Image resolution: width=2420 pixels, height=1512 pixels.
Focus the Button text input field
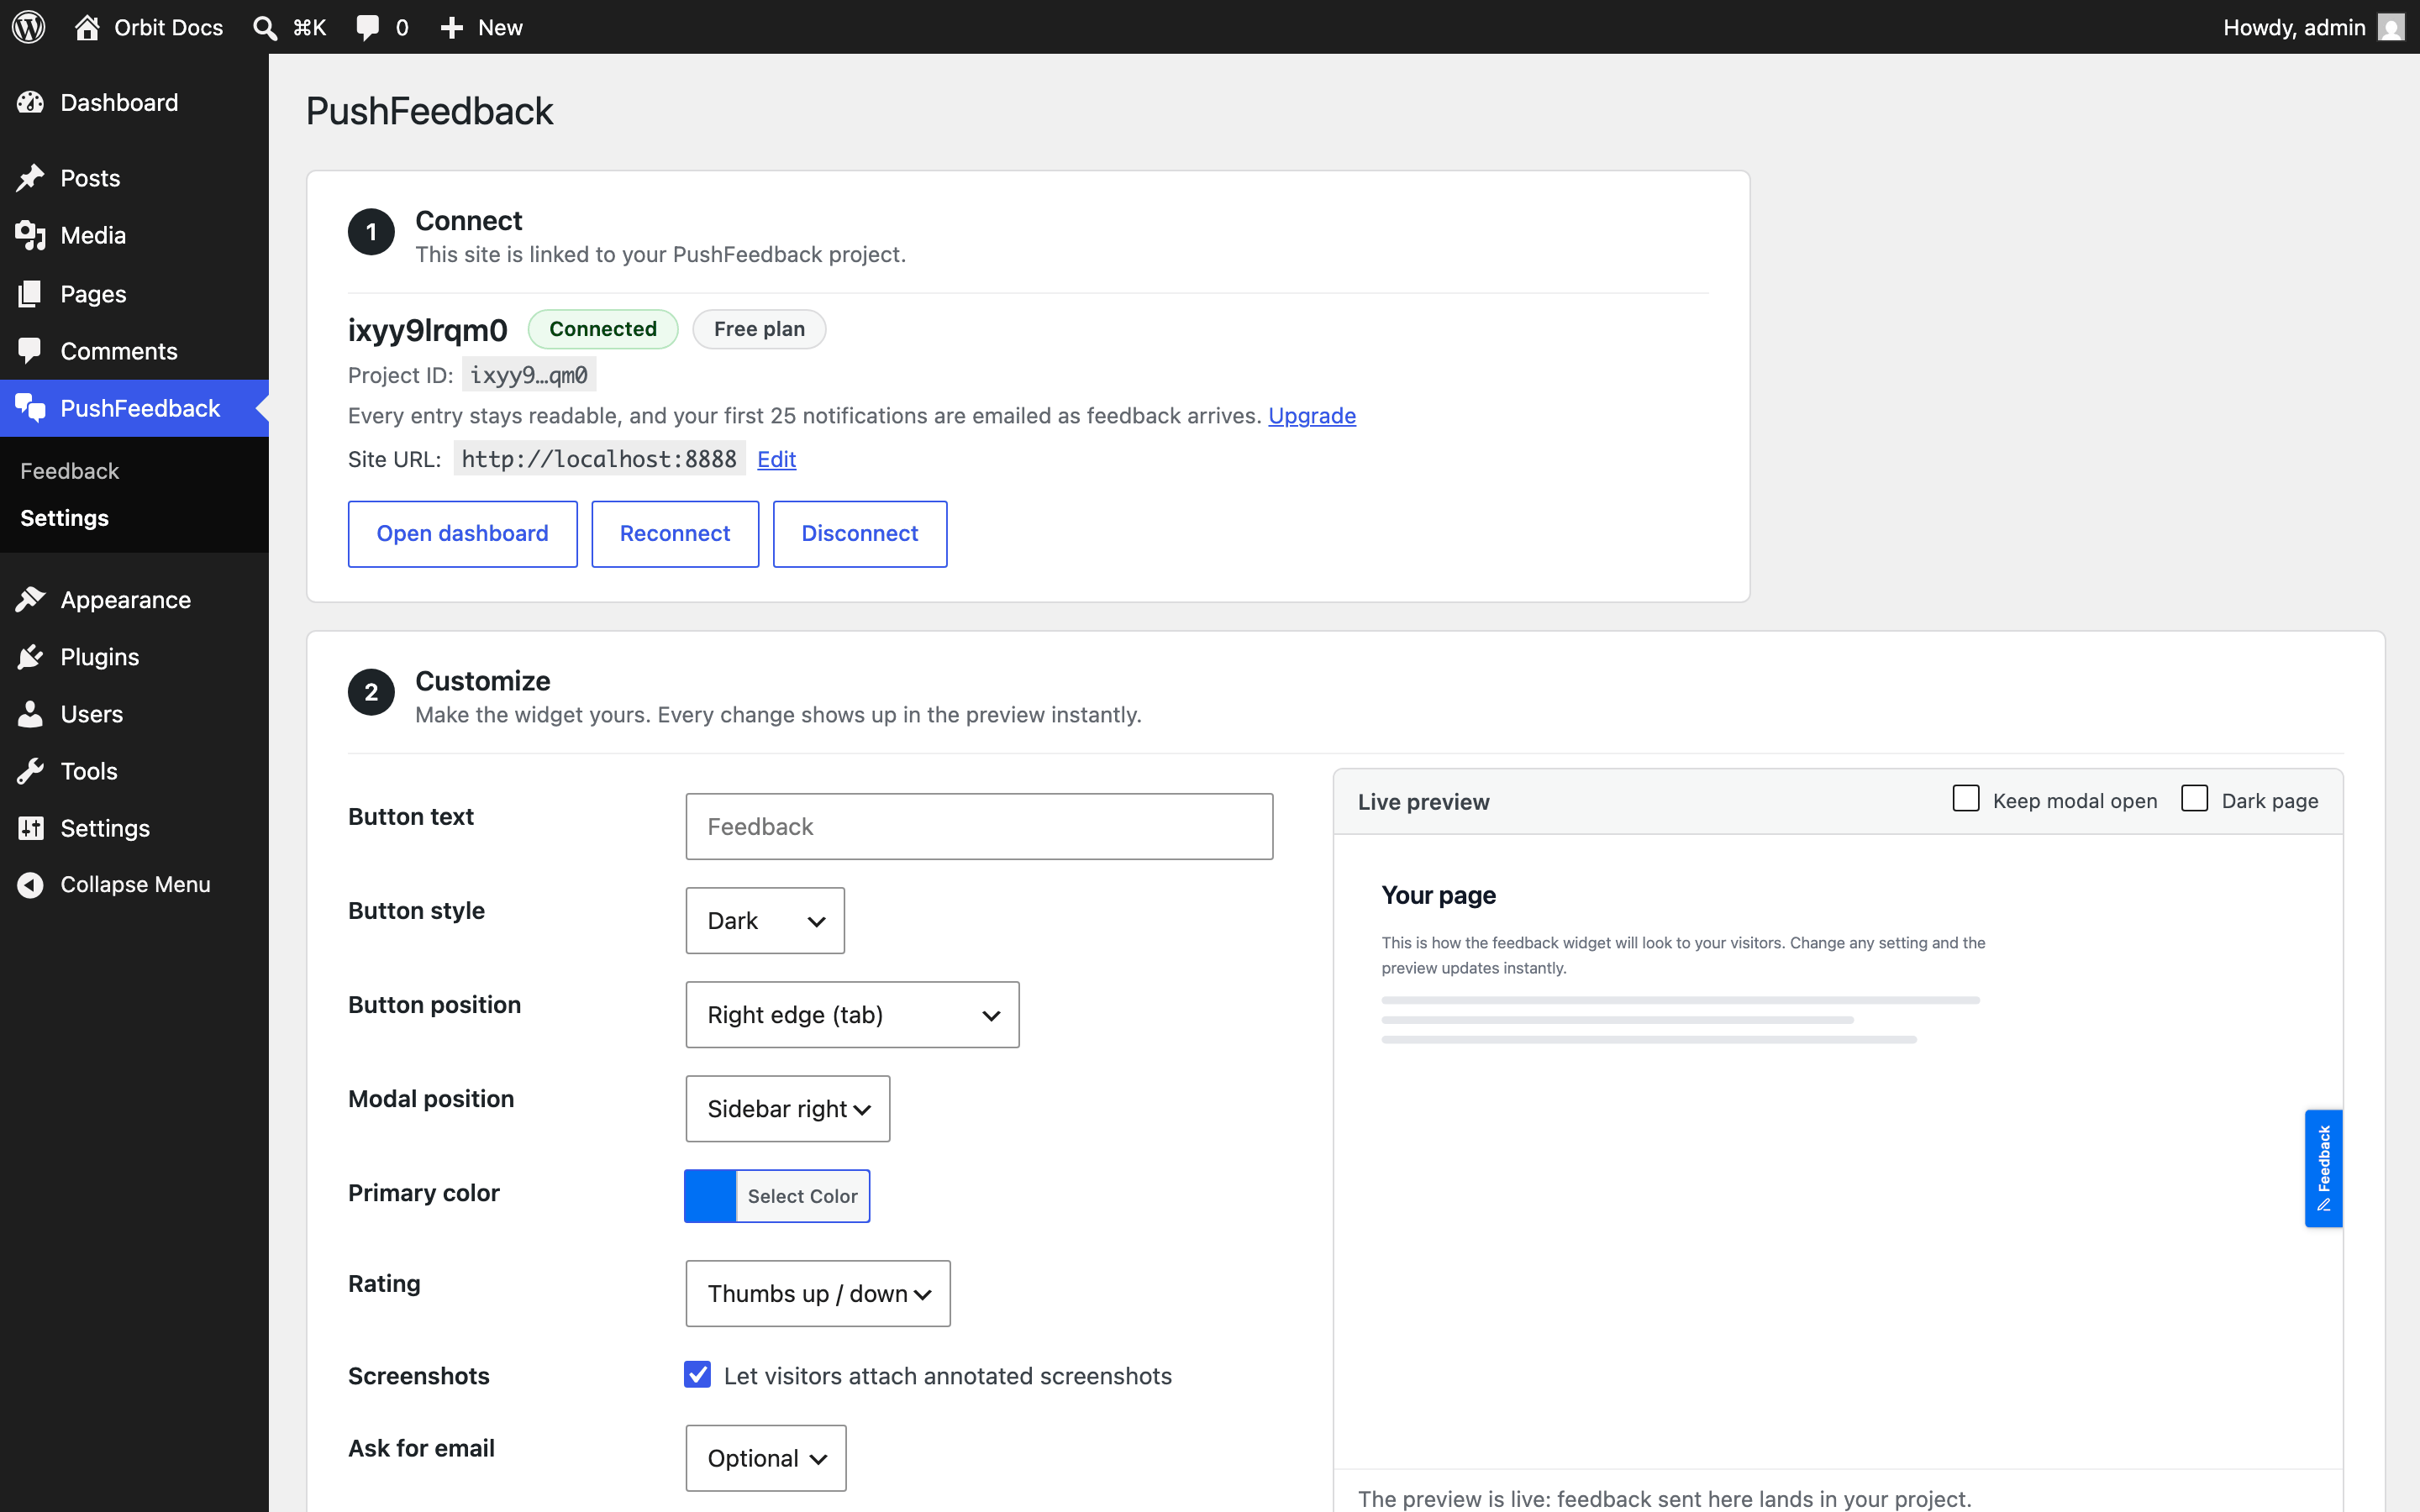coord(979,826)
